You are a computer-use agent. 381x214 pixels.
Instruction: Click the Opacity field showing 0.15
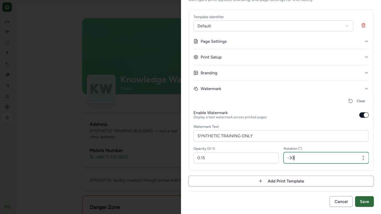[236, 158]
